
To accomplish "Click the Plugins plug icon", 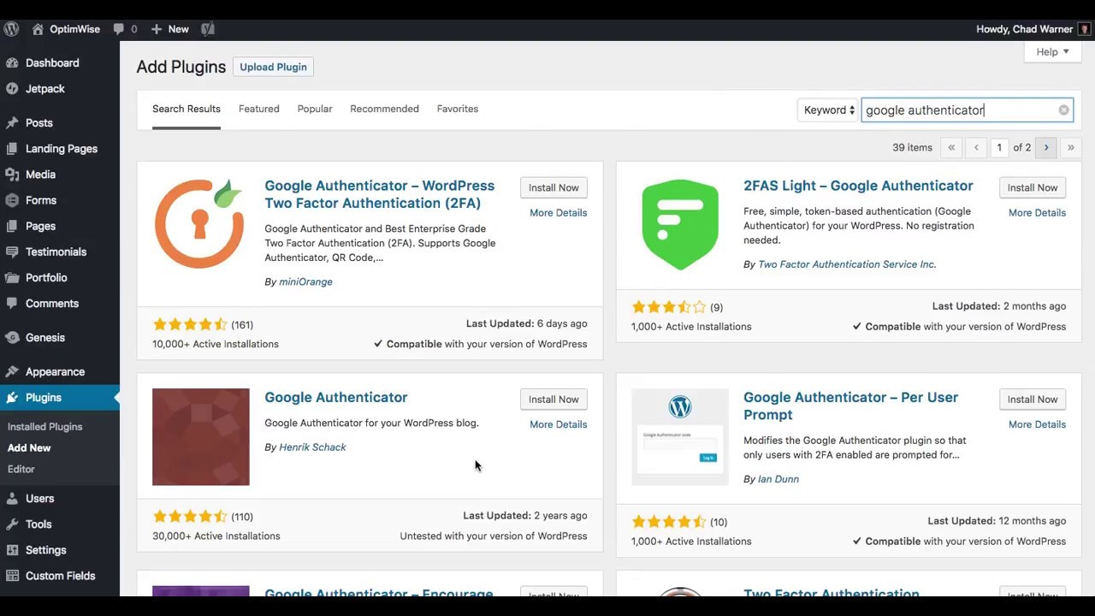I will (x=12, y=398).
